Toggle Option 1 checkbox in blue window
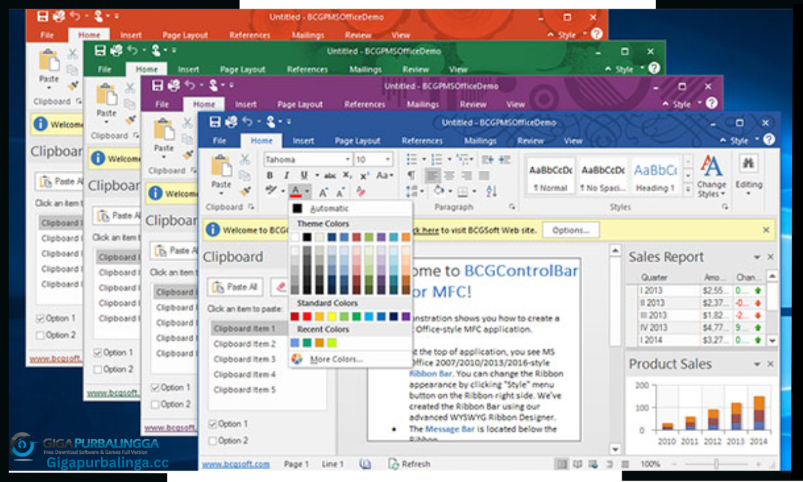 pyautogui.click(x=213, y=424)
